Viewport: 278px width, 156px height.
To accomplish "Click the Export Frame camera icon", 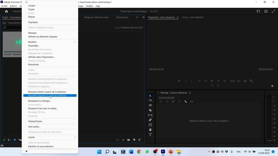I will [x=245, y=81].
